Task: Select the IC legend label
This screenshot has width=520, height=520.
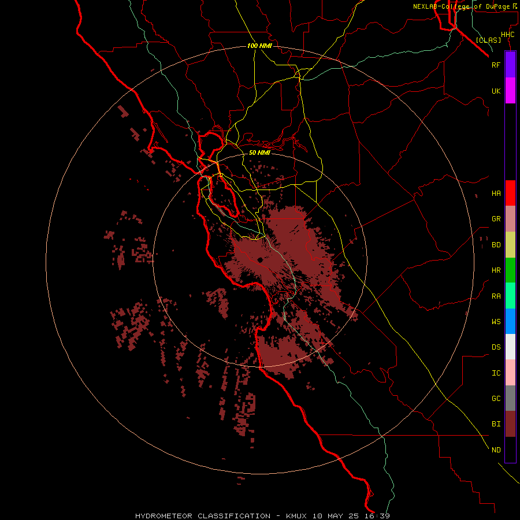Action: (x=496, y=373)
